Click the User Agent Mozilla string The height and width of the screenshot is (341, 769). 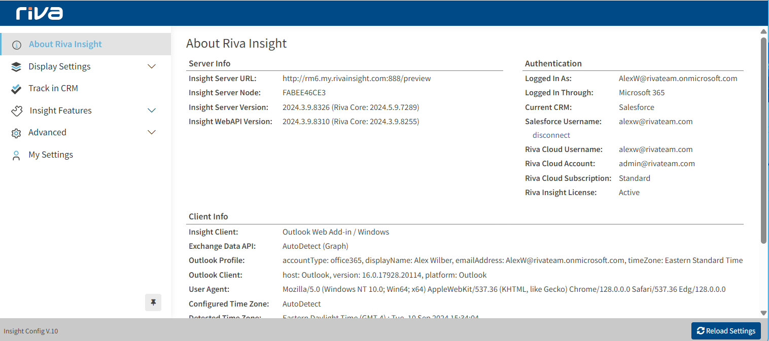click(x=504, y=289)
